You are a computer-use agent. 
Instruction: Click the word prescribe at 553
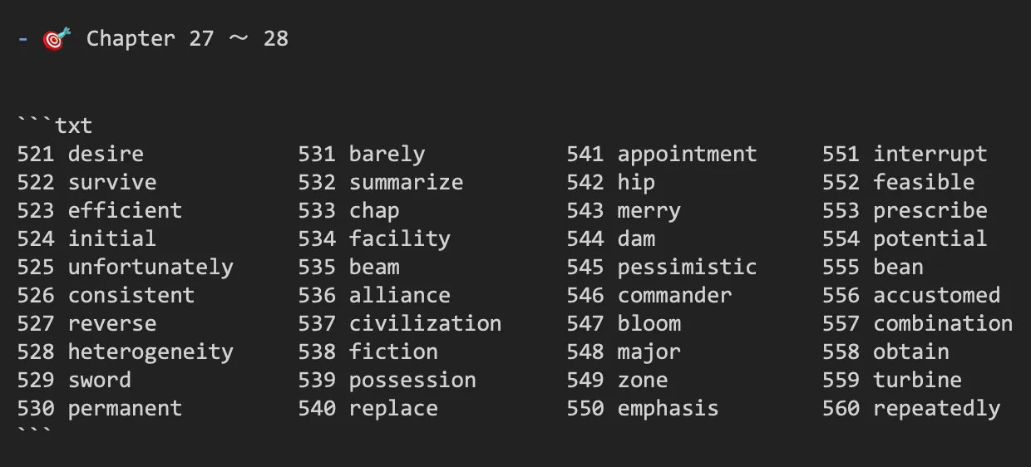[x=930, y=210]
